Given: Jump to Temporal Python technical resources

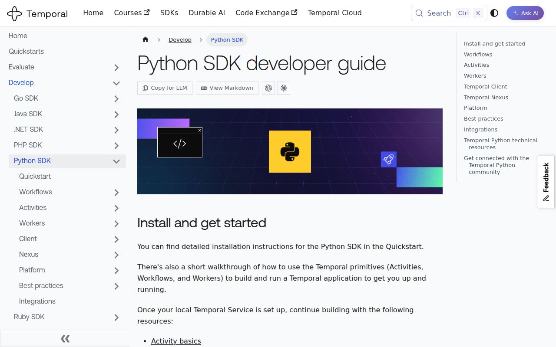Looking at the screenshot, I should click(500, 144).
